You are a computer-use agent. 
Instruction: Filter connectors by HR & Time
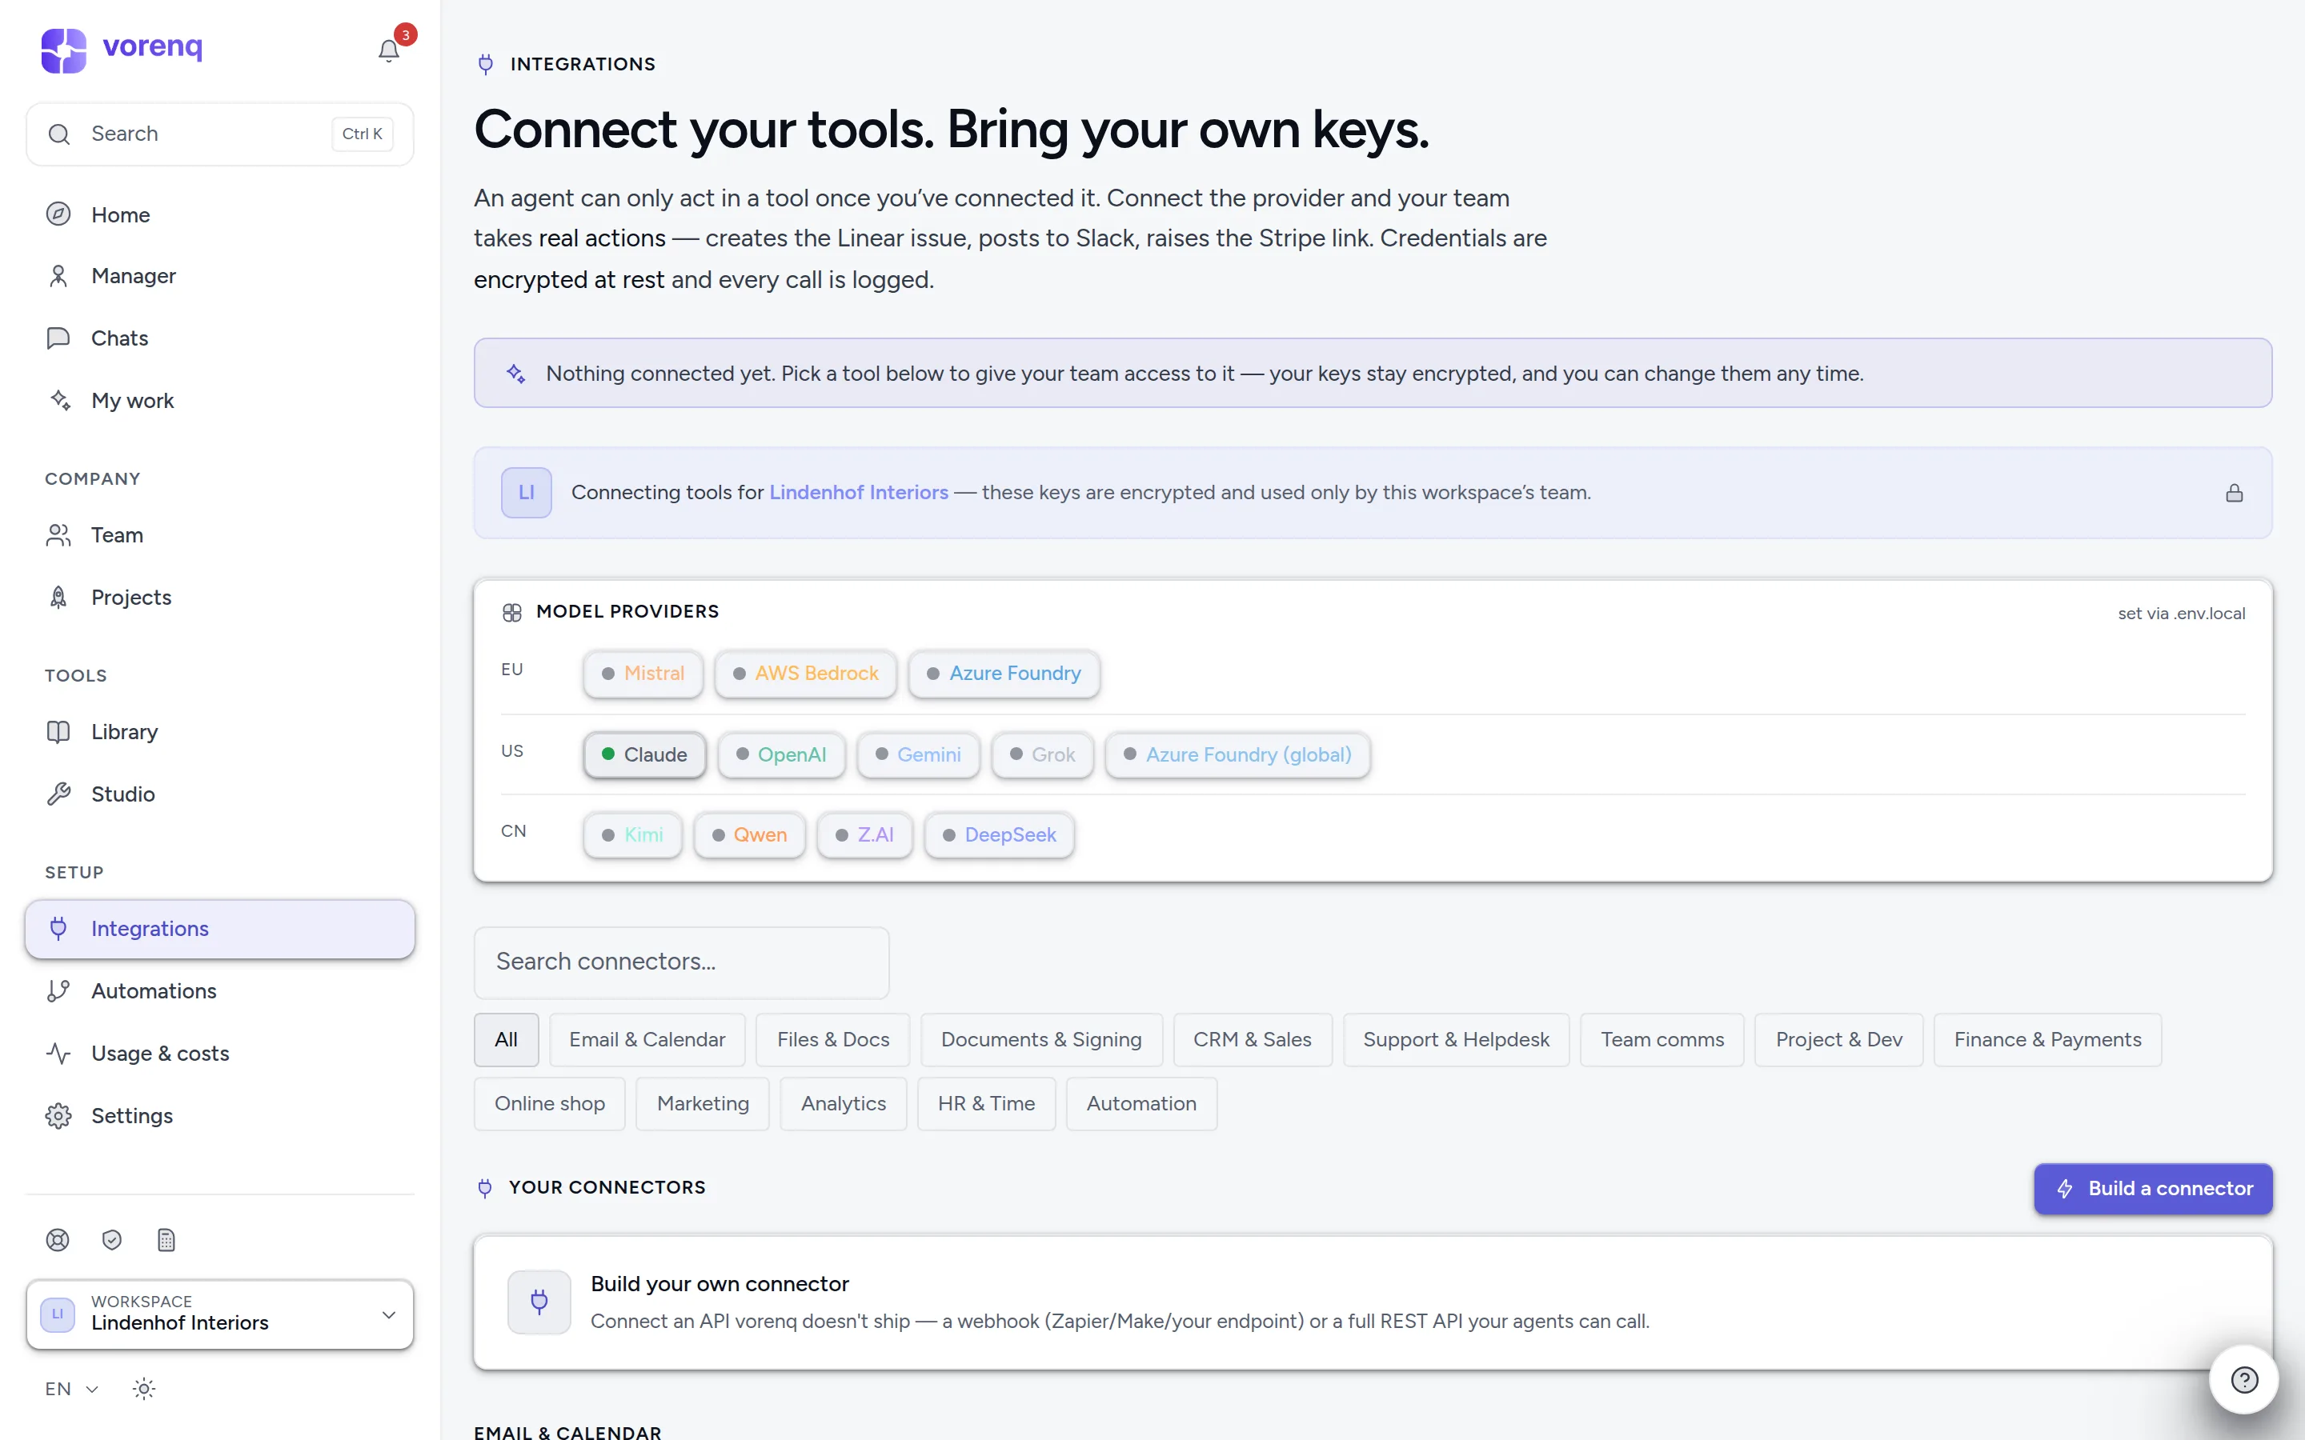click(986, 1104)
